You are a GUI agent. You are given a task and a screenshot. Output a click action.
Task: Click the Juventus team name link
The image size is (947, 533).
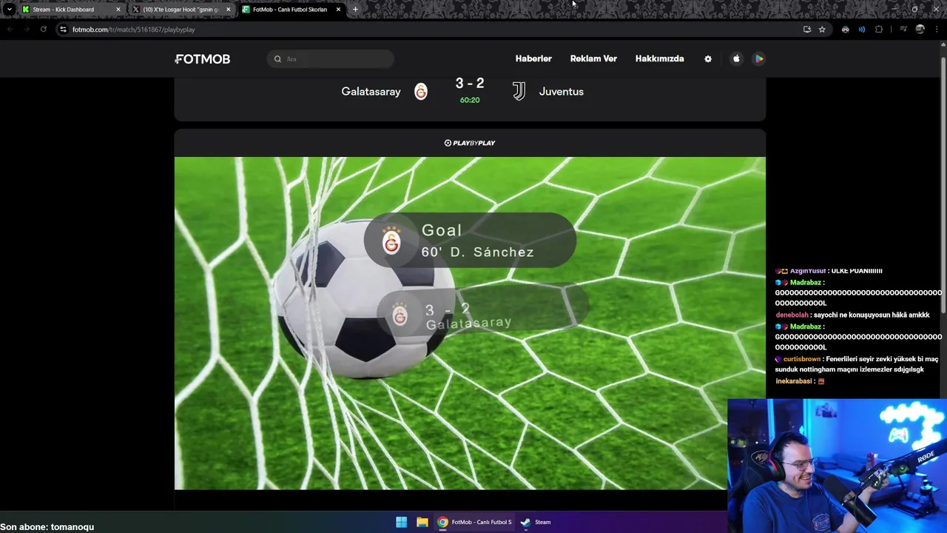[x=561, y=92]
